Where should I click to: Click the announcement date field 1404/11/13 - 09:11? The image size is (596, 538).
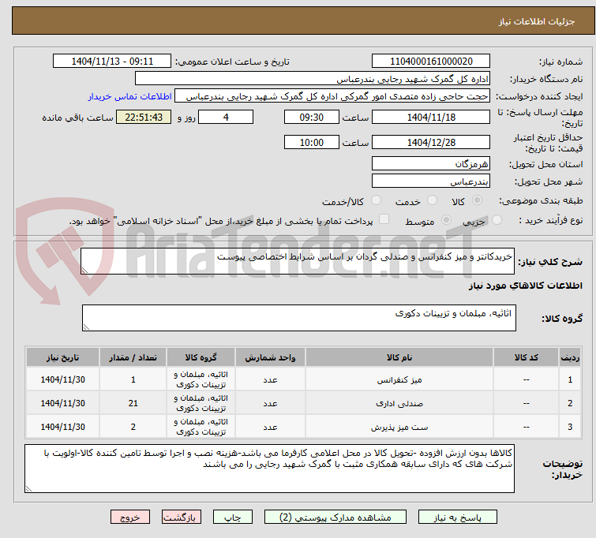click(112, 62)
